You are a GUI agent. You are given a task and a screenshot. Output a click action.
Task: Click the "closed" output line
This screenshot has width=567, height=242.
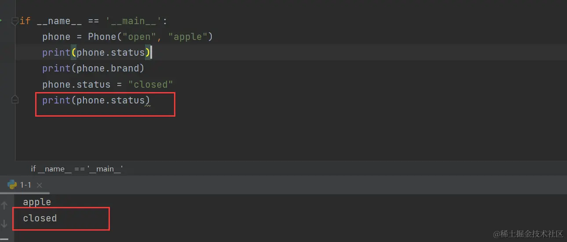coord(40,218)
